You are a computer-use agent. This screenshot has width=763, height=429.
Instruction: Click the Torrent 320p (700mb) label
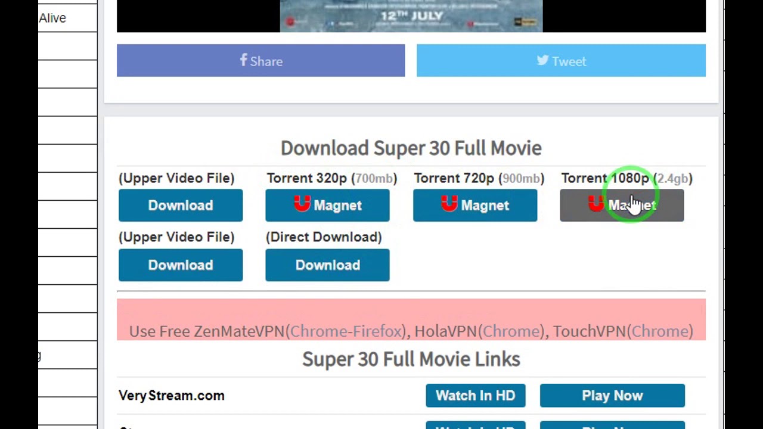click(x=332, y=178)
